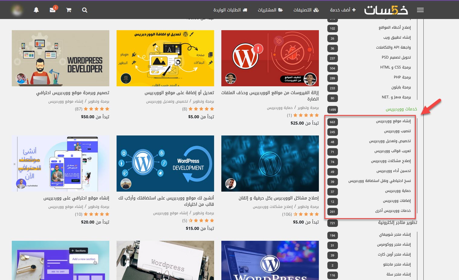
Task: Click seller avatar on WordPress Developer card
Action: pyautogui.click(x=21, y=79)
